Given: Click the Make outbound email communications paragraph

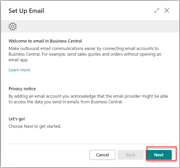Looking at the screenshot, I should [85, 54].
